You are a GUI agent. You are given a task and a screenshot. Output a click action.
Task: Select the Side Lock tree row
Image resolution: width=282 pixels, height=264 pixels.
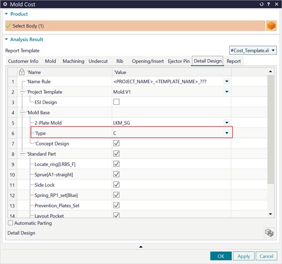tap(45, 185)
